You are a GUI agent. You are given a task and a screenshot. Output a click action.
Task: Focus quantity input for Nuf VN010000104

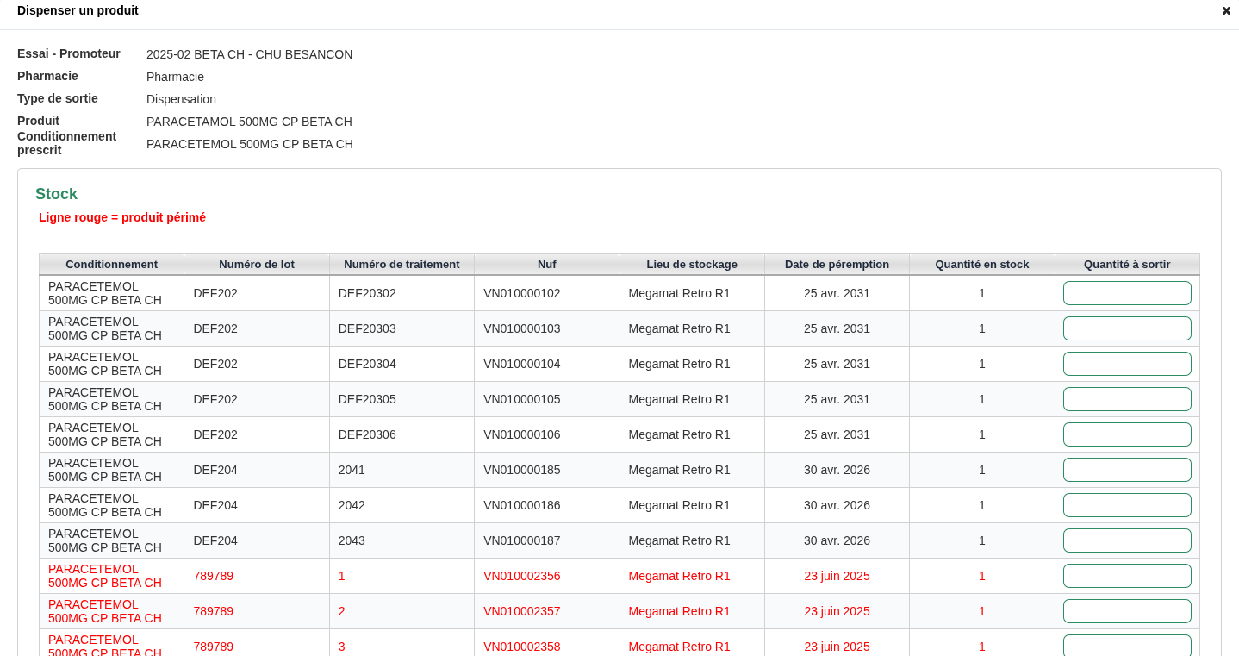(x=1127, y=364)
